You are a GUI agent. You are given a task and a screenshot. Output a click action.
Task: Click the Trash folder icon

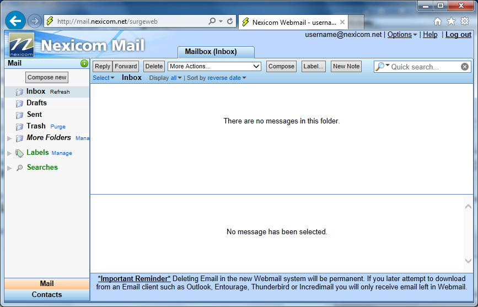19,127
